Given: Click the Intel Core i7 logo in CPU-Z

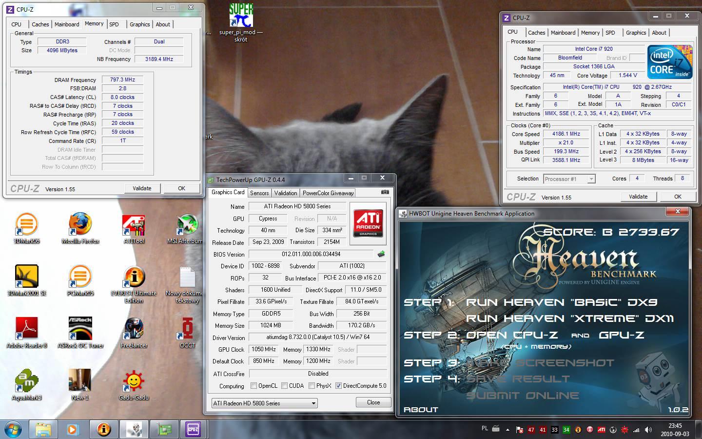Looking at the screenshot, I should (x=670, y=62).
